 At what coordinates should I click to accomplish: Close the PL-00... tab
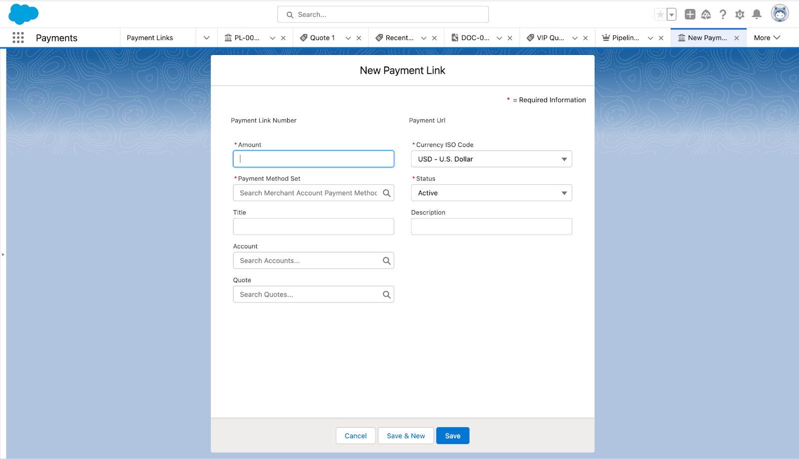point(283,38)
